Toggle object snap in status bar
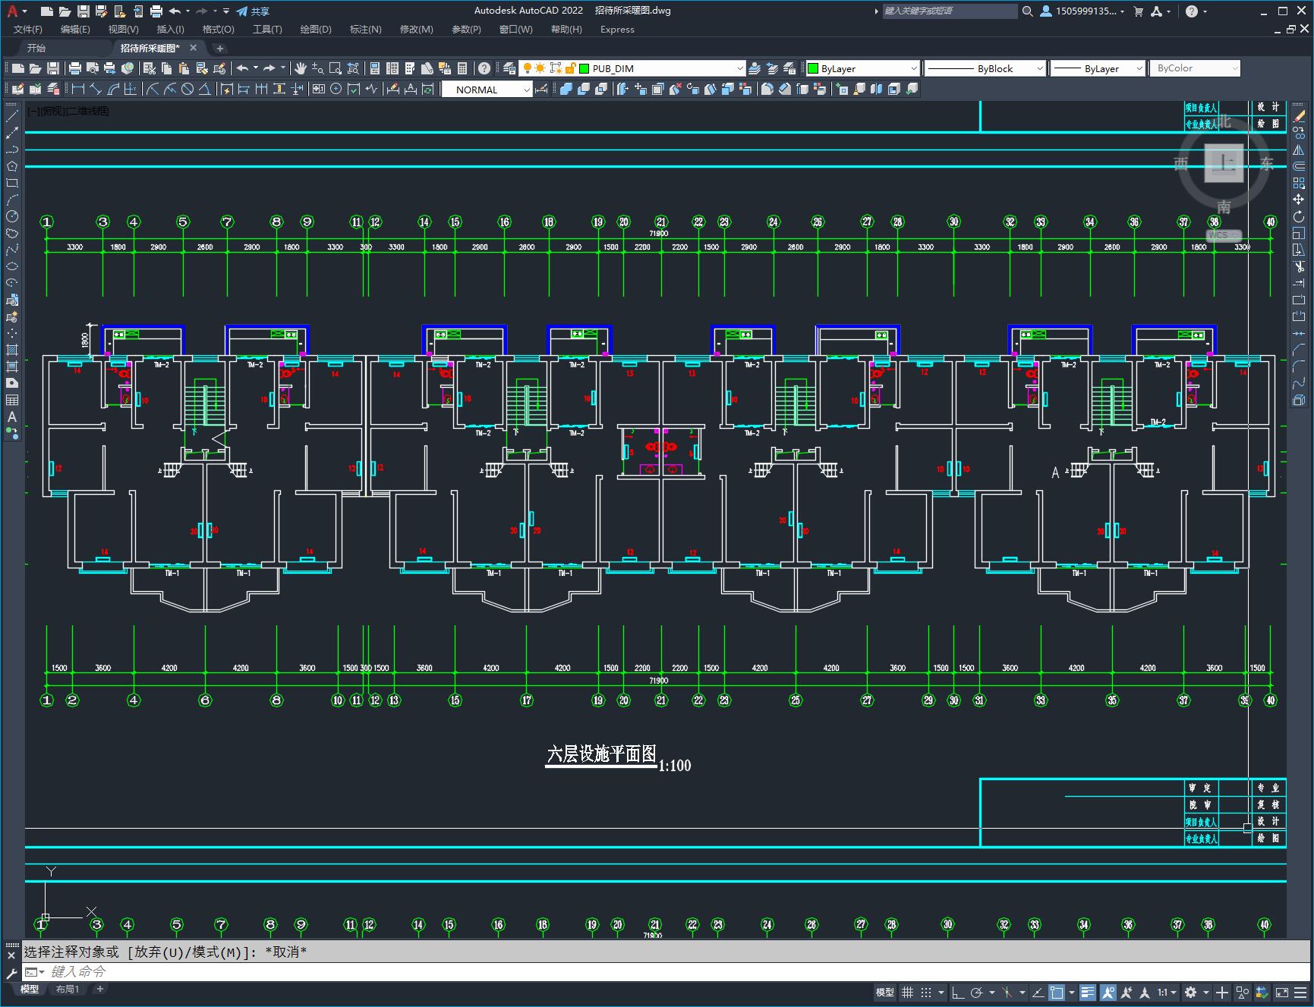This screenshot has width=1314, height=1007. pos(1056,992)
